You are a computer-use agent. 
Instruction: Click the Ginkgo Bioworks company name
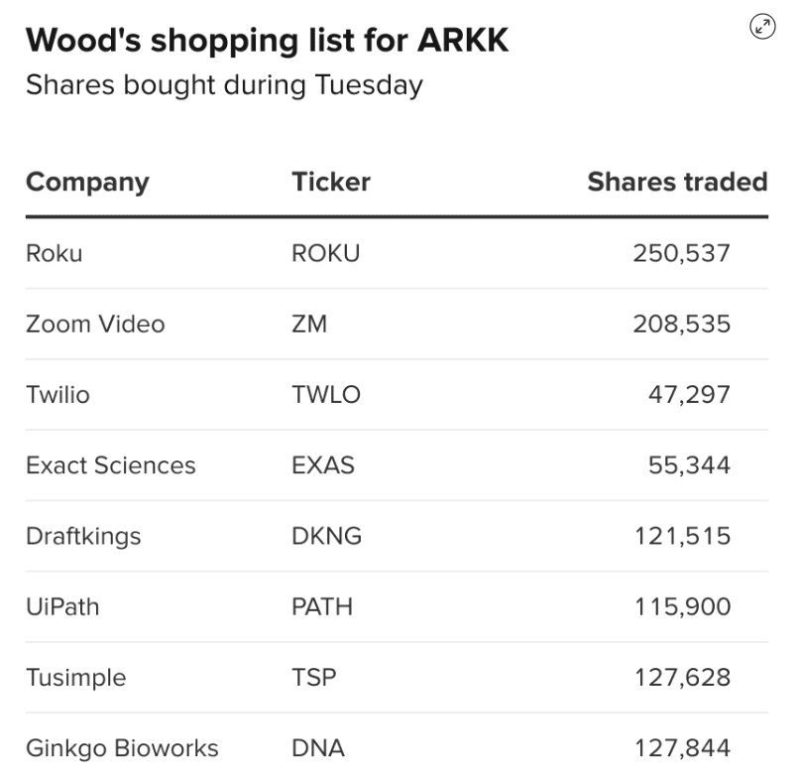coord(122,749)
